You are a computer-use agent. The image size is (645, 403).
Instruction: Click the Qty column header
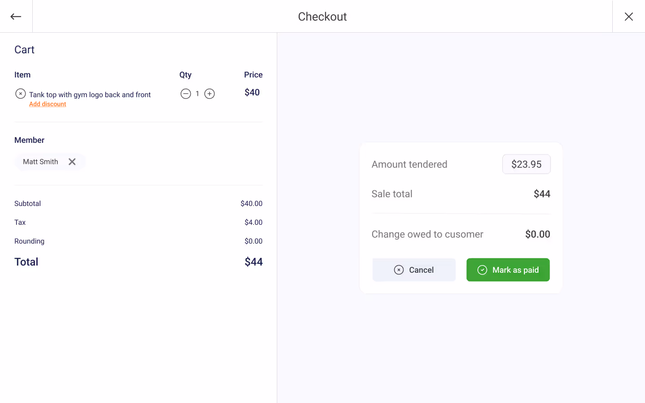pos(185,75)
